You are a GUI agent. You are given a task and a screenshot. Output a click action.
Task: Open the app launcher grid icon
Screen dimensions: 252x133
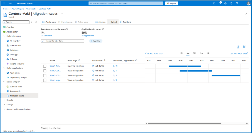coord(4,3)
